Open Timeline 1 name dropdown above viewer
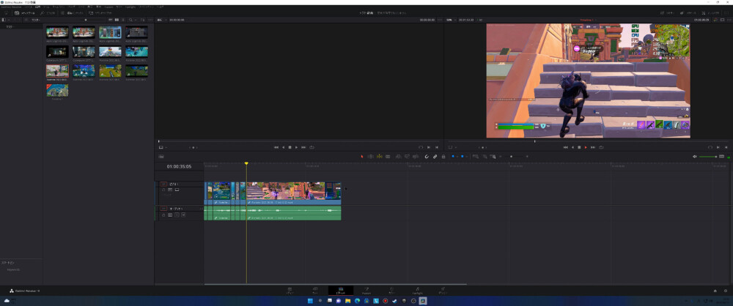The width and height of the screenshot is (733, 306). (x=587, y=20)
